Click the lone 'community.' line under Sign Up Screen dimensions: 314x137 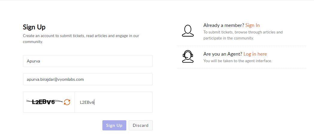pos(33,42)
